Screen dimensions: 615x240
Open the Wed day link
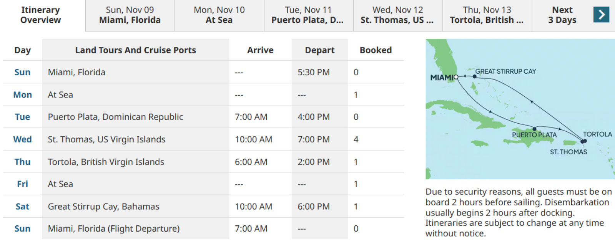[x=22, y=139]
